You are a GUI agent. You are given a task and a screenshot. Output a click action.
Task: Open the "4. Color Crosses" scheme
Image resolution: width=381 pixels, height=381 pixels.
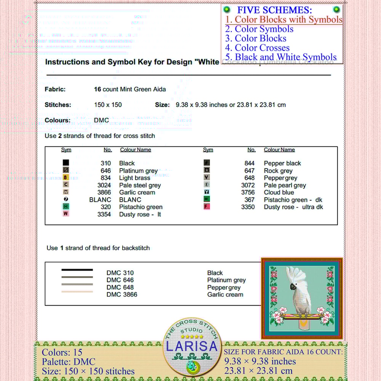pyautogui.click(x=257, y=48)
